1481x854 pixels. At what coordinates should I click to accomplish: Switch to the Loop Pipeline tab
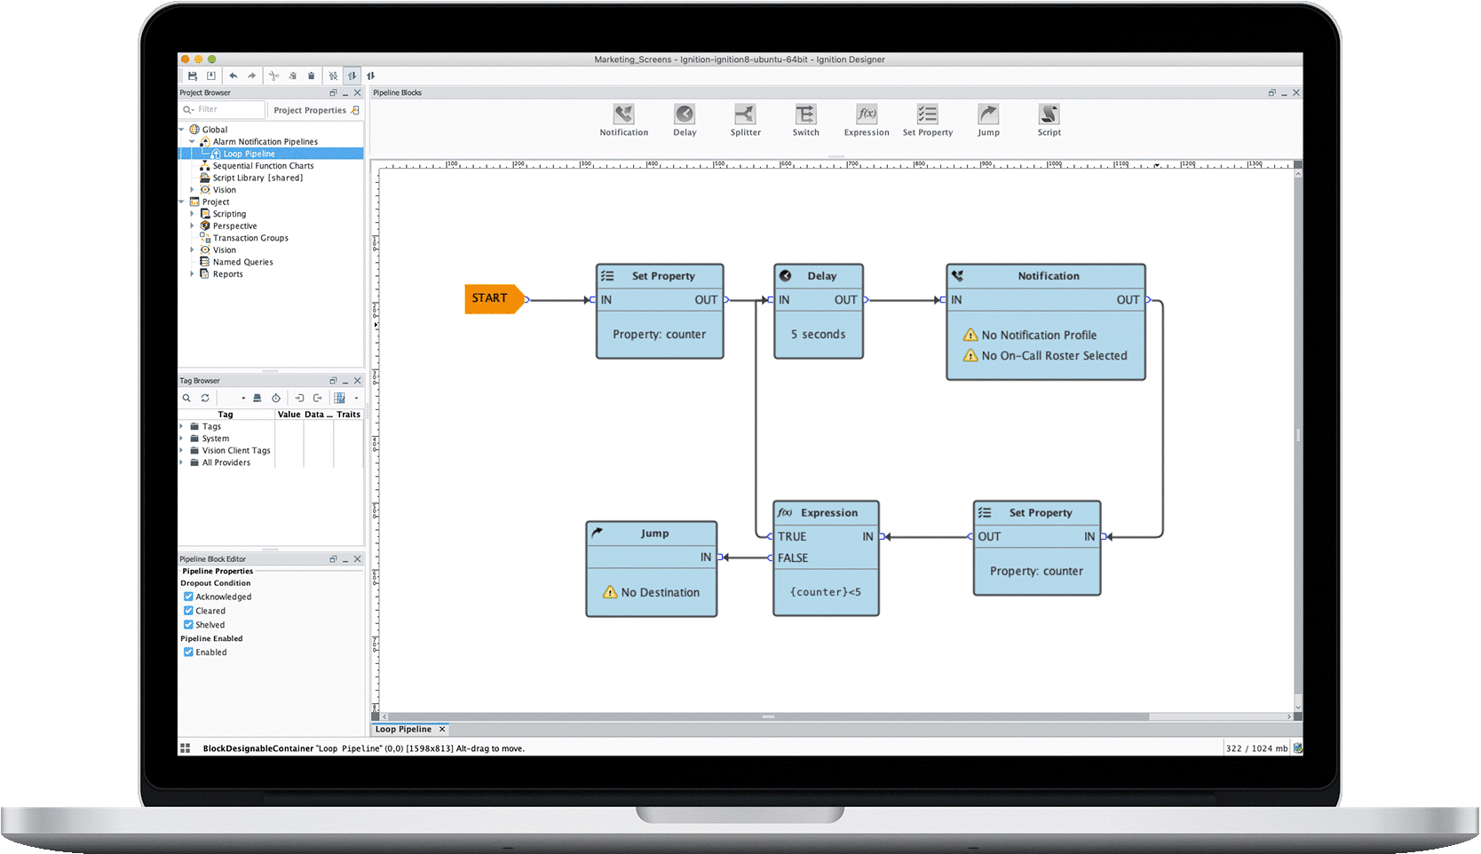(x=403, y=729)
